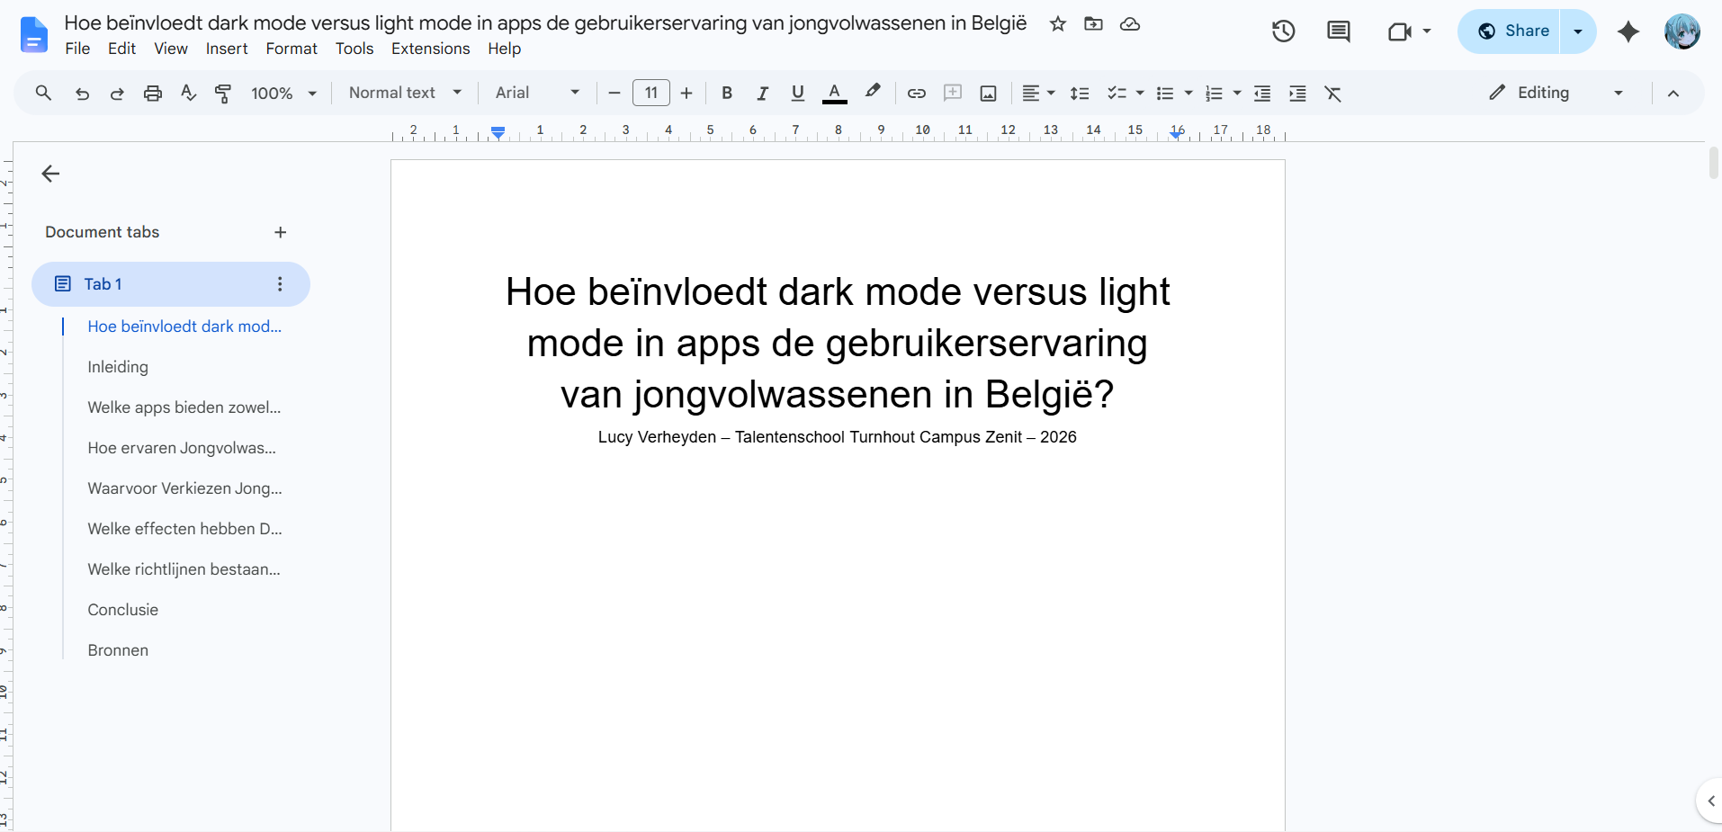
Task: Open Arial font dropdown
Action: pos(537,93)
